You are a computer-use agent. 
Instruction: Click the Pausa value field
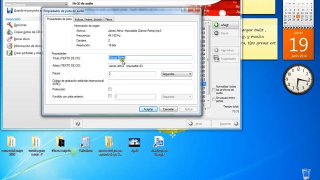coord(132,73)
